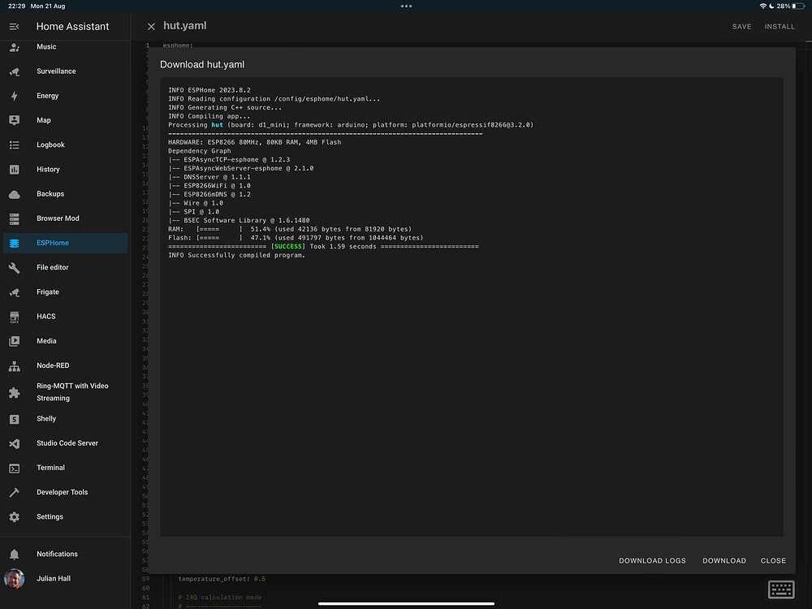Viewport: 812px width, 609px height.
Task: Open the Terminal add-on
Action: [50, 467]
